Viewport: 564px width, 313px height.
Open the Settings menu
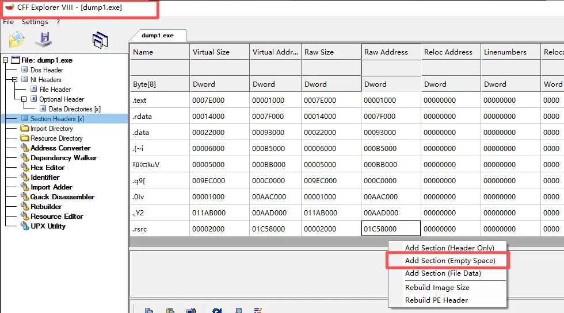coord(35,22)
